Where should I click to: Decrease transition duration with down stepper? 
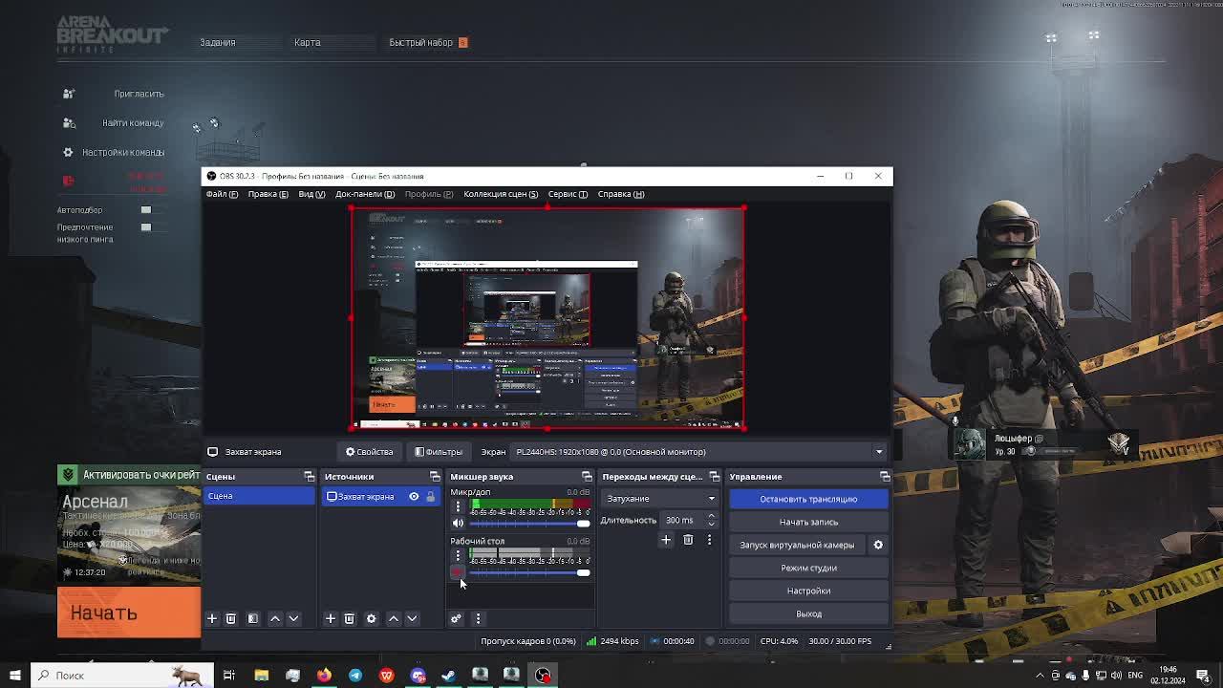coord(711,524)
